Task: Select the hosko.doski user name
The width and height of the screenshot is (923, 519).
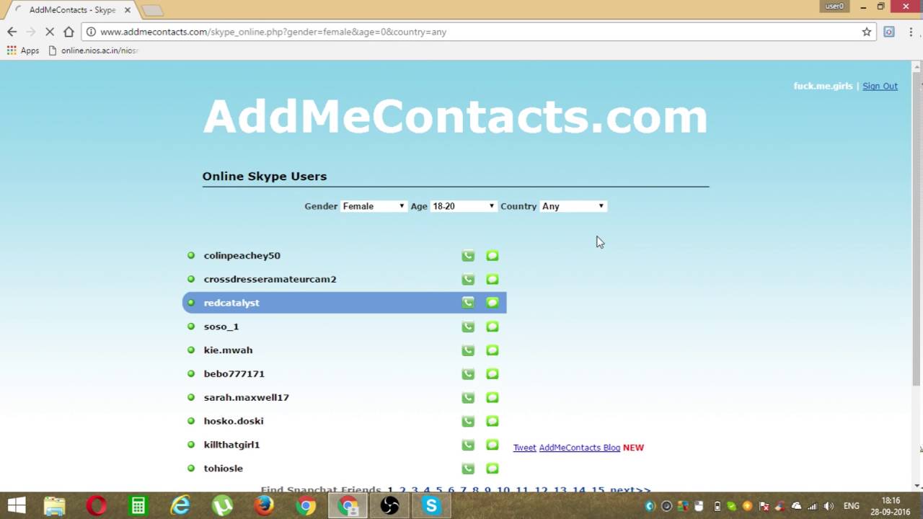Action: (x=233, y=421)
